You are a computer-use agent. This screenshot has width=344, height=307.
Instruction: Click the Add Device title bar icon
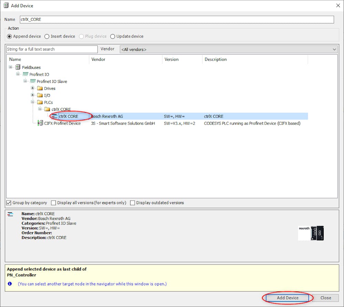click(6, 5)
